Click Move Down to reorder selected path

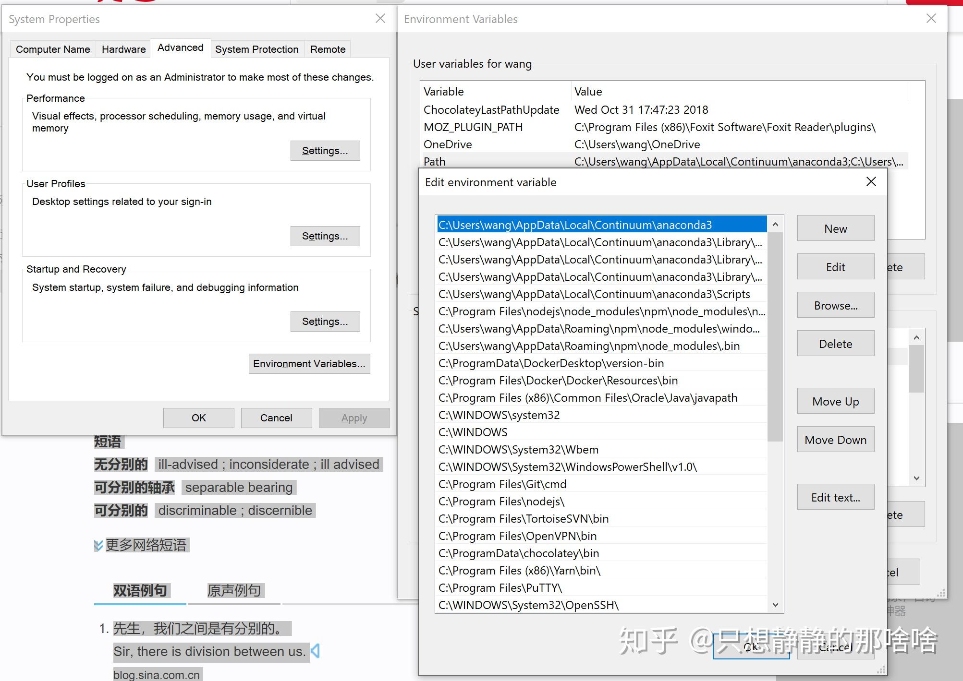835,440
